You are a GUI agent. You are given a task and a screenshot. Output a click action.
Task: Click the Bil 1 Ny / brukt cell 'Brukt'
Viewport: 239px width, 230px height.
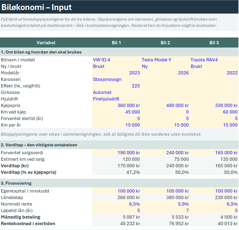(x=116, y=66)
